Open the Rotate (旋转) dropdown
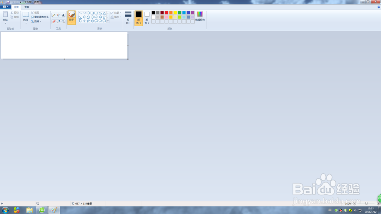This screenshot has height=214, width=381. coord(36,21)
